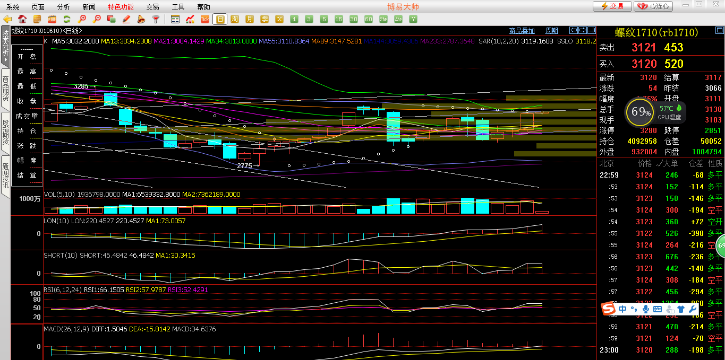Click the Sogou microphone voice input icon
Screen dimensions: 725x360
pyautogui.click(x=645, y=309)
